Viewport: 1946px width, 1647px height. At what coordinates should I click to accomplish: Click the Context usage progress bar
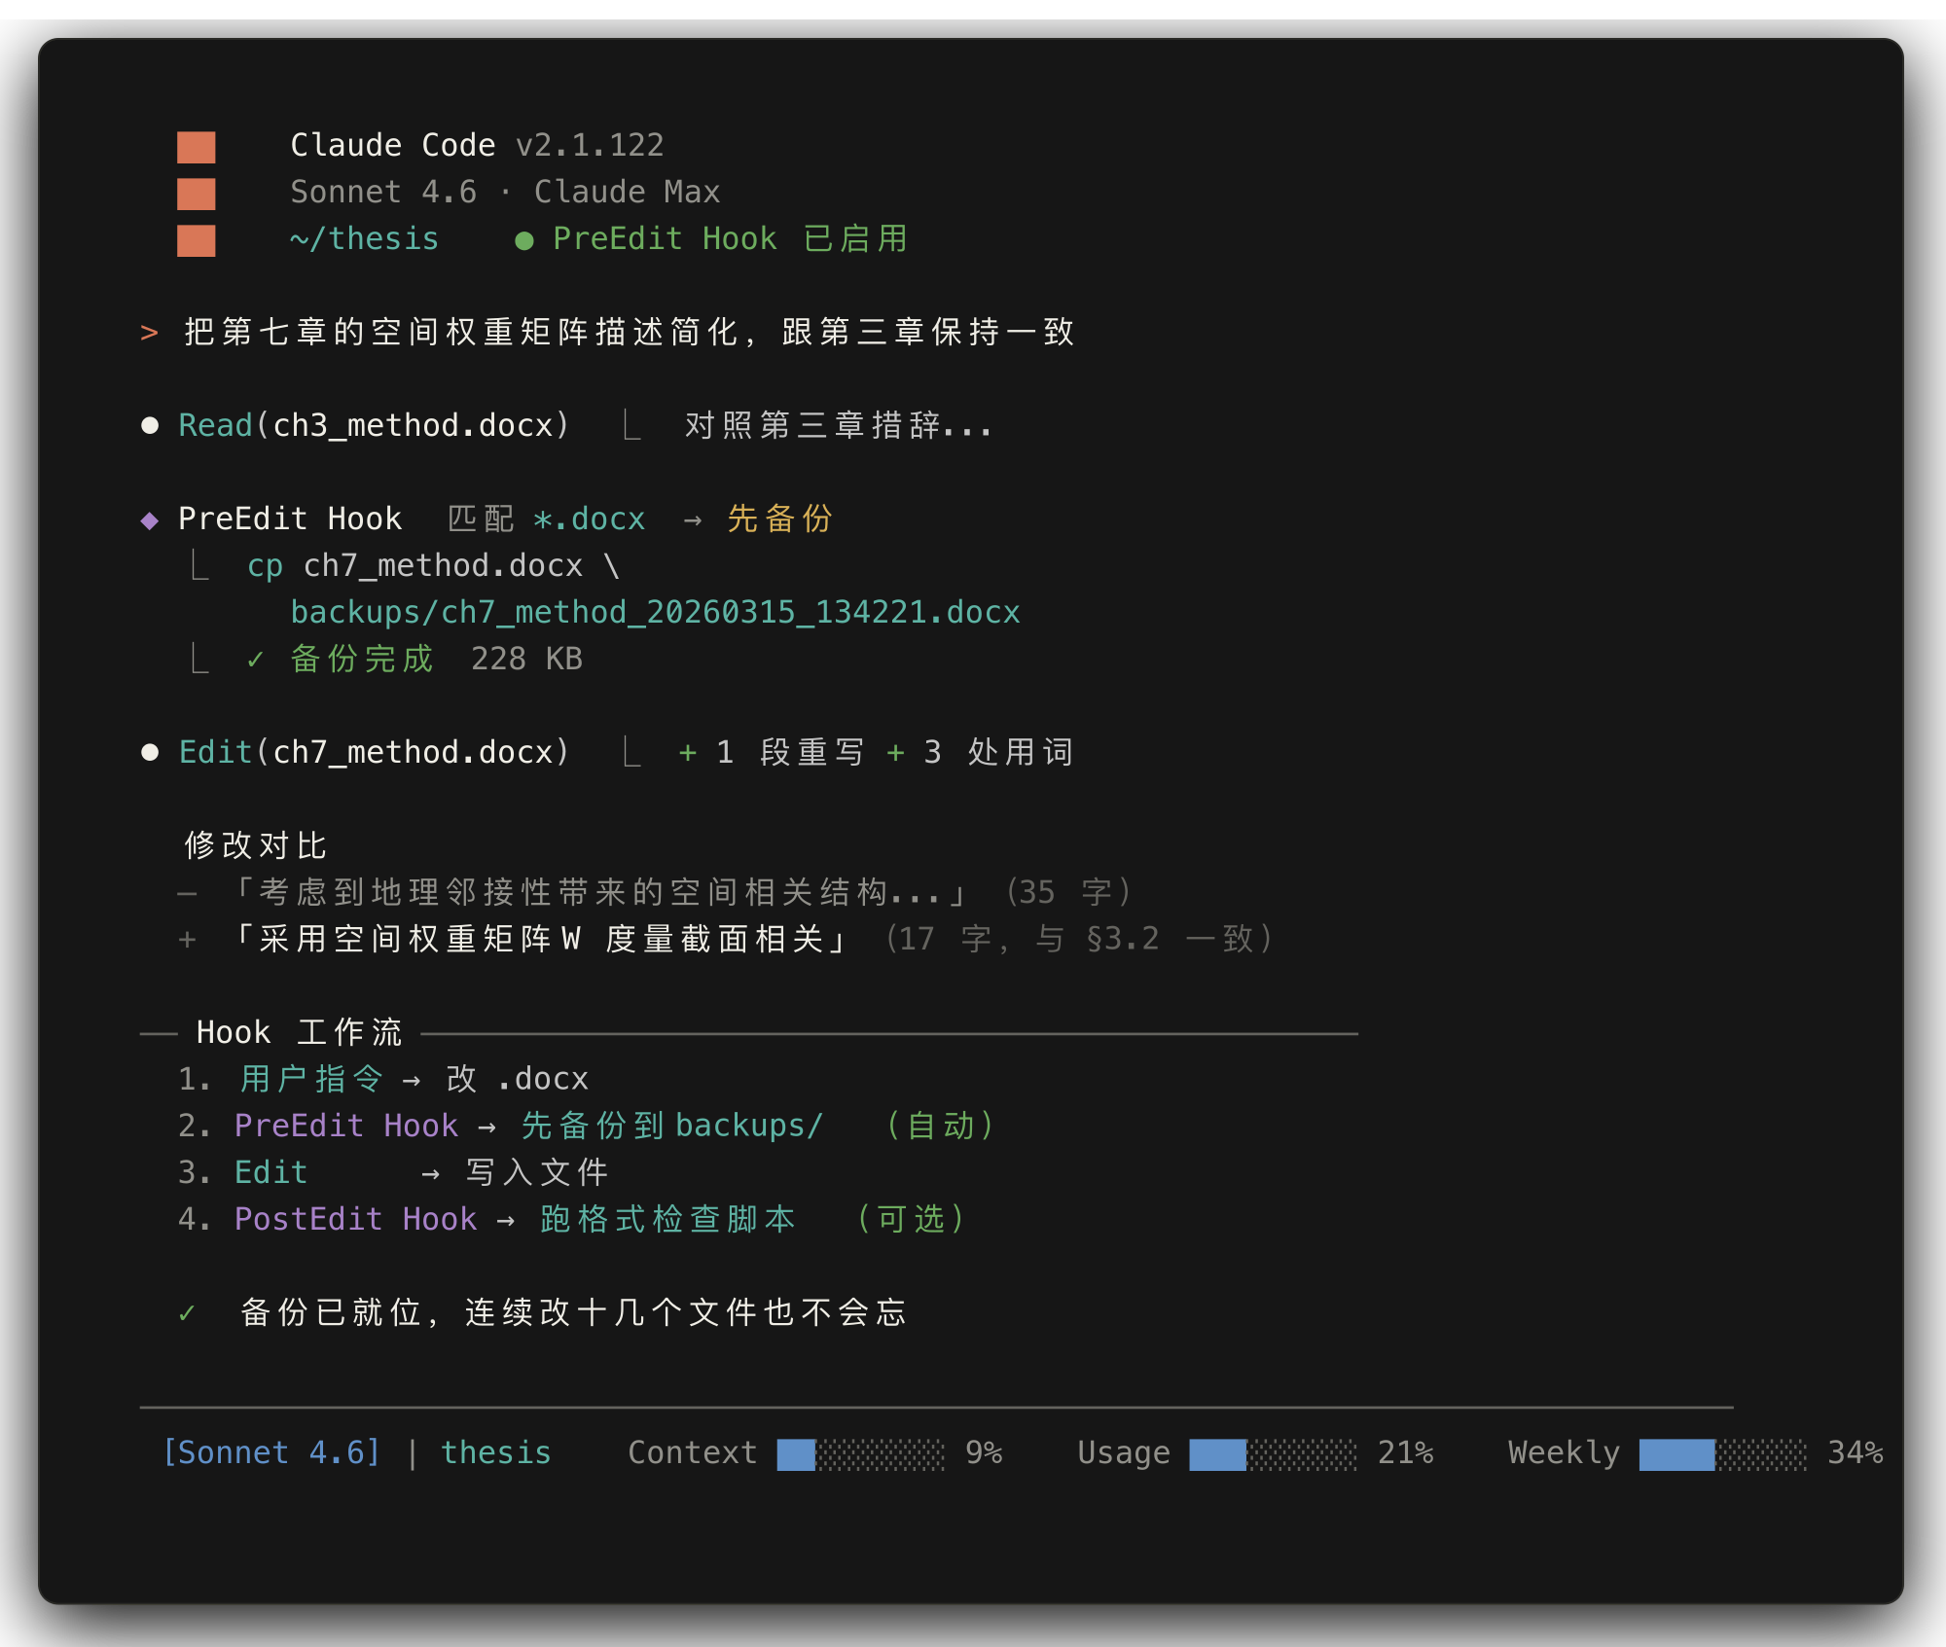pos(860,1454)
